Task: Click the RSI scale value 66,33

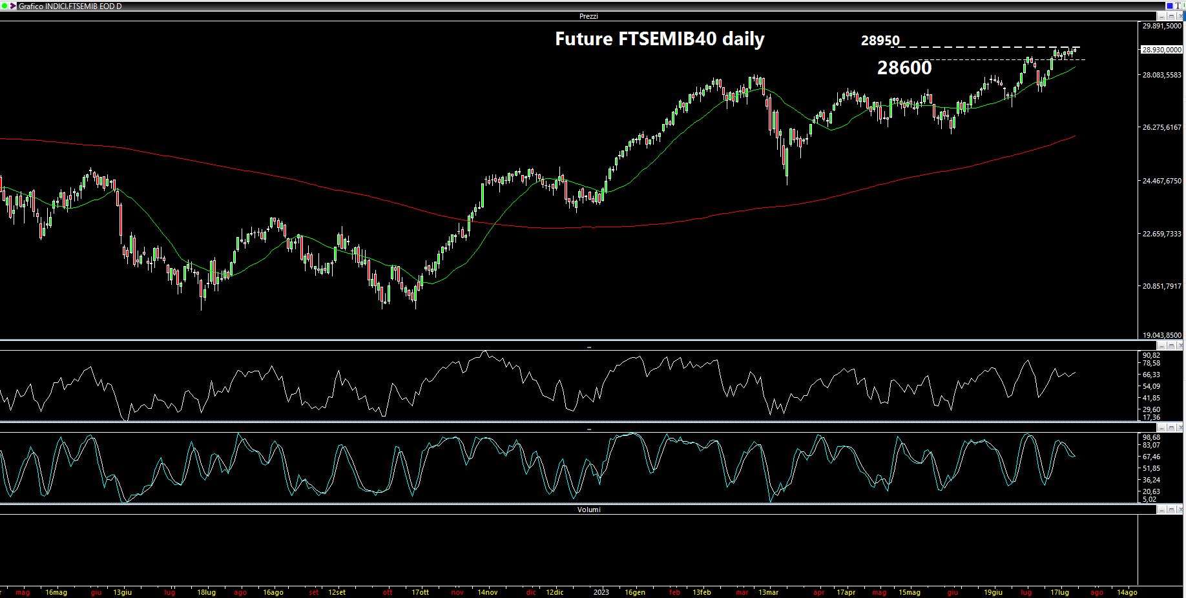Action: [1151, 375]
